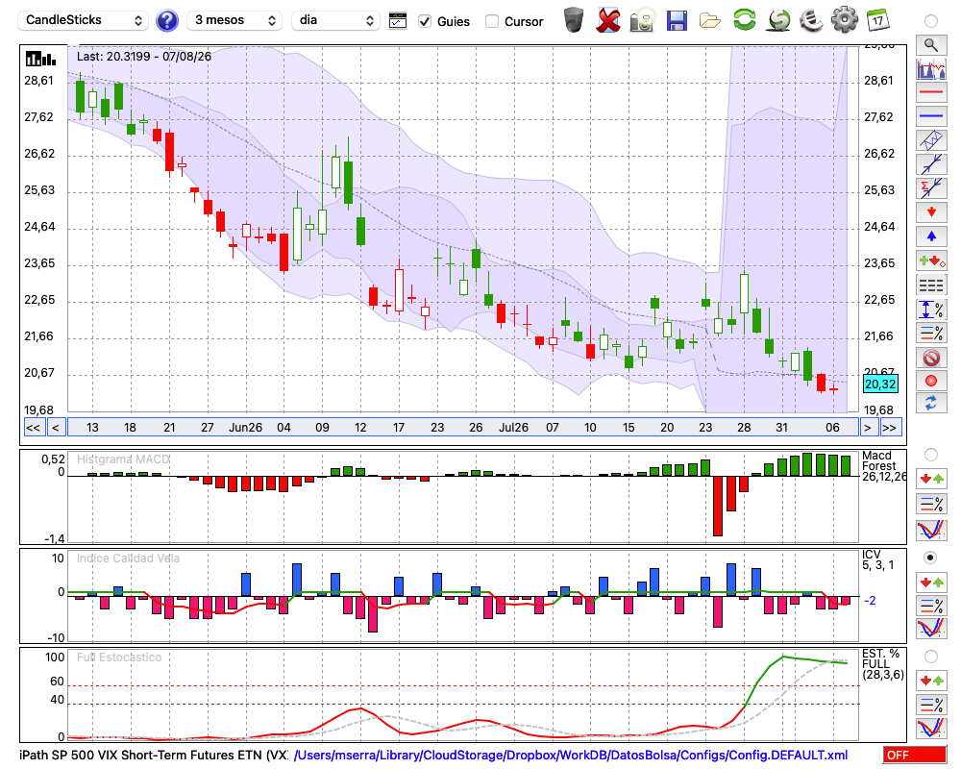
Task: Jump to chart end with >> button
Action: point(889,428)
